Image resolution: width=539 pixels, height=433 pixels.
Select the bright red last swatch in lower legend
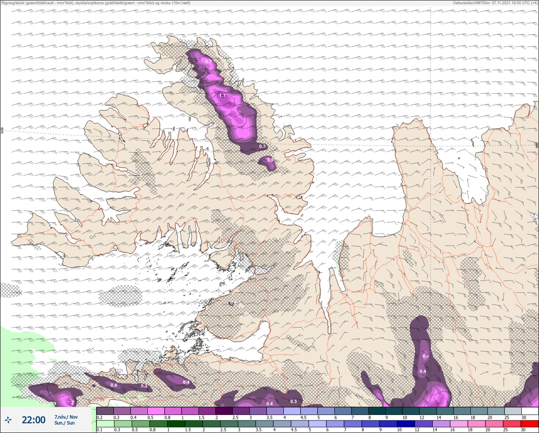[530, 424]
